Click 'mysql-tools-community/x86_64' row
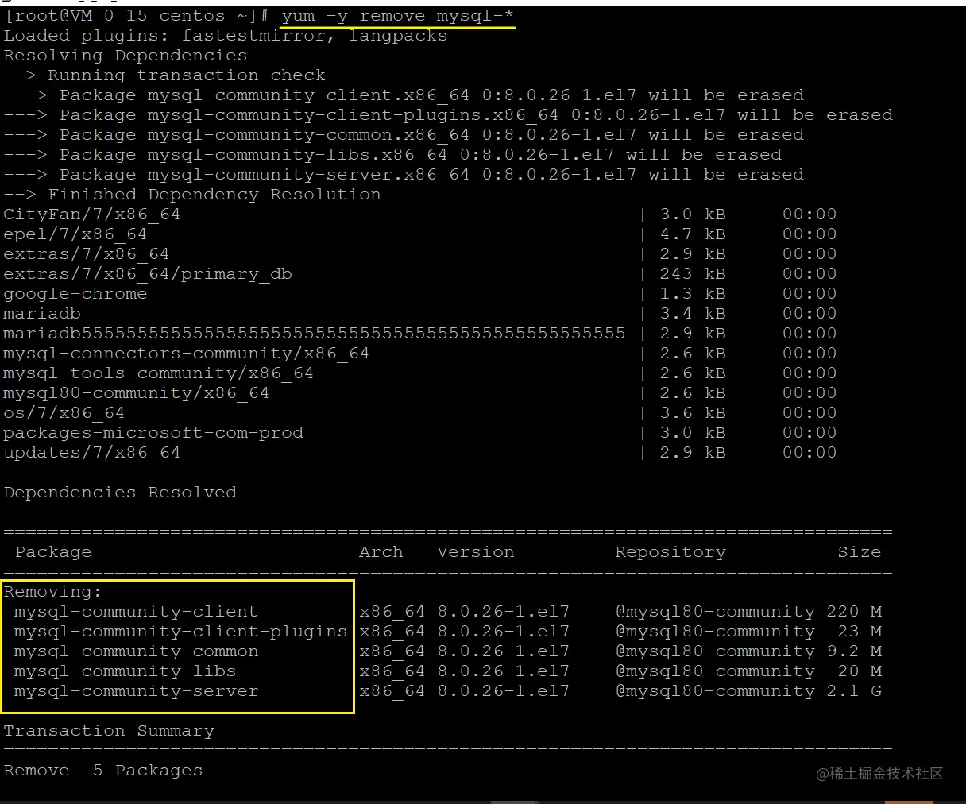Screen dimensions: 966x804 (x=420, y=373)
